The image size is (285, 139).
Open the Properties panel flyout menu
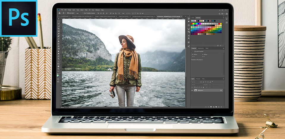tap(223, 48)
